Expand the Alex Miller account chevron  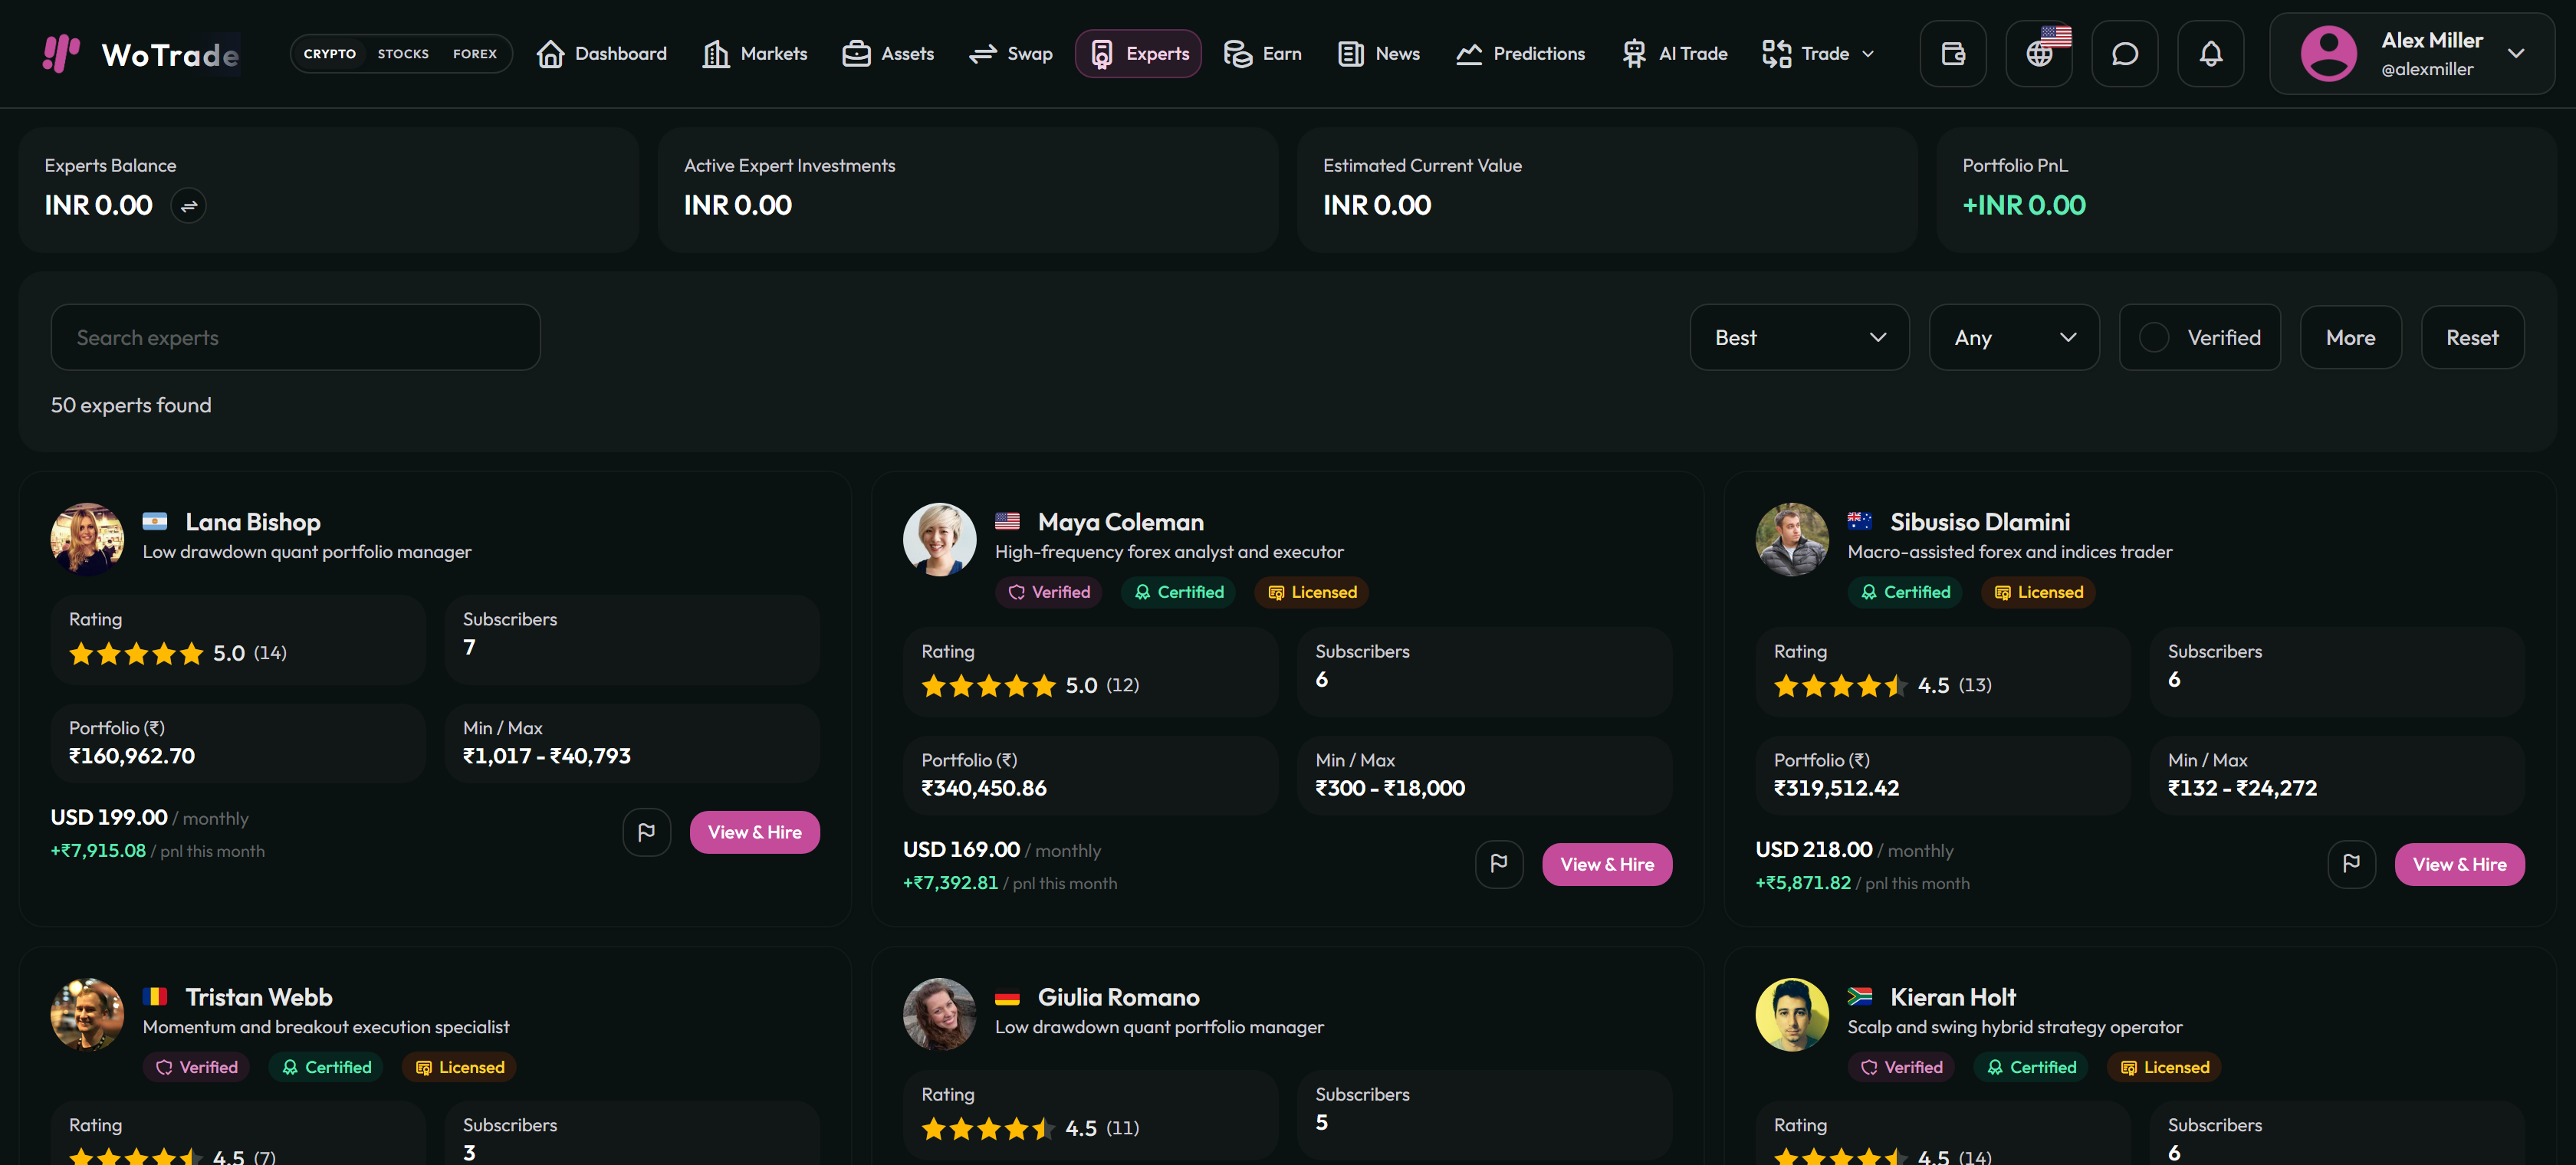[x=2516, y=54]
